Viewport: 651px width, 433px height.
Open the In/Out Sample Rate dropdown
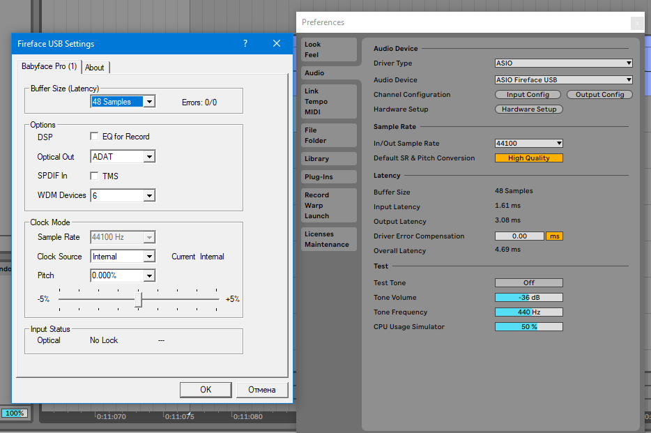coord(528,144)
